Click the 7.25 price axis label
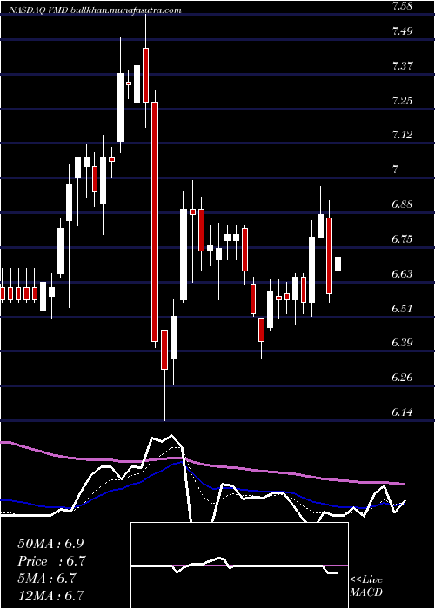 tap(402, 101)
